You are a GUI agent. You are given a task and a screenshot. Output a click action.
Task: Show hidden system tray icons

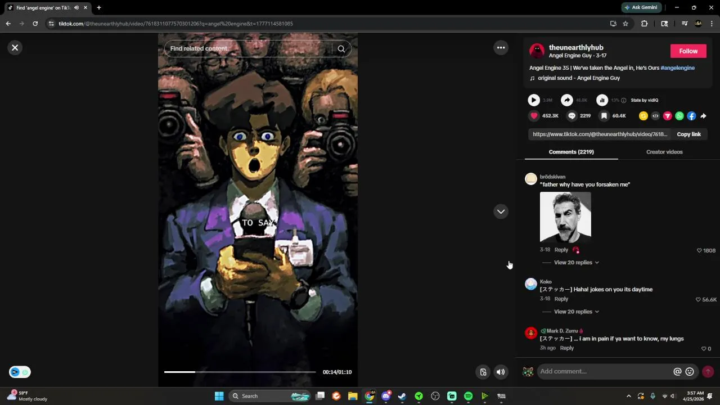[628, 396]
